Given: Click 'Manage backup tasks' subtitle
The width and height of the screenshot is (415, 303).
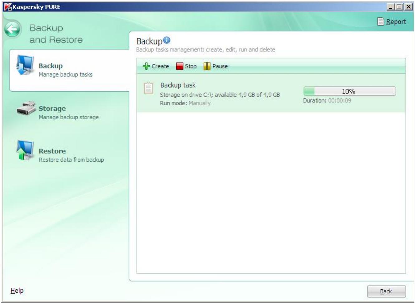Looking at the screenshot, I should click(65, 74).
